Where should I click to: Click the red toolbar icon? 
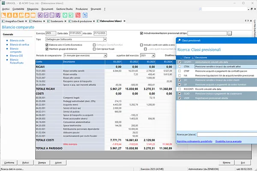pyautogui.click(x=78, y=15)
